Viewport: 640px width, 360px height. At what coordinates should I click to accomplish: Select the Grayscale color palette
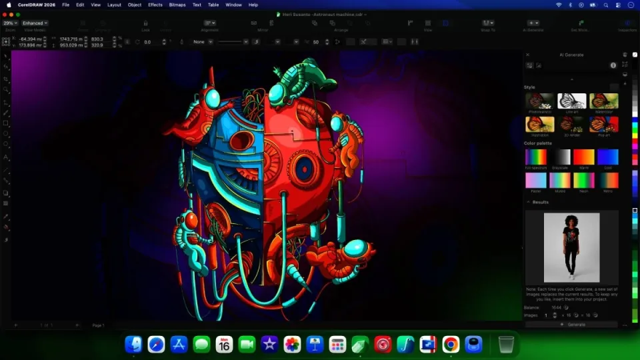(x=560, y=157)
